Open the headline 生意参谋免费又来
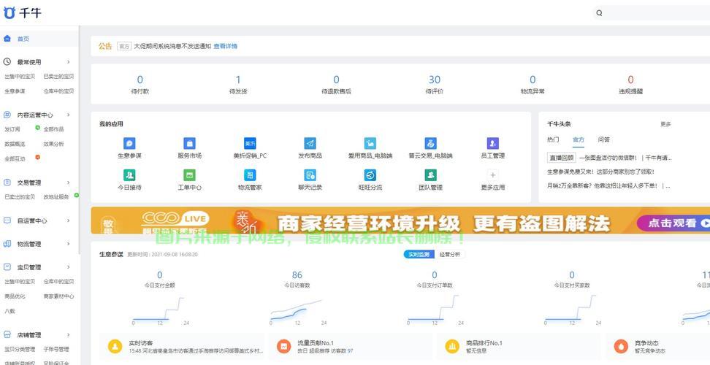710x365 pixels. (x=600, y=172)
